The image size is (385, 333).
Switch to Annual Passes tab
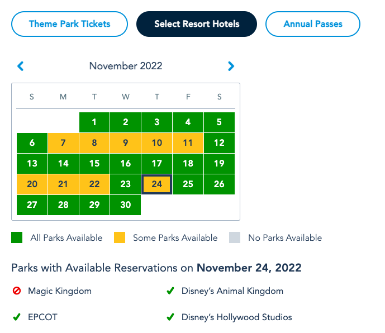click(x=313, y=24)
